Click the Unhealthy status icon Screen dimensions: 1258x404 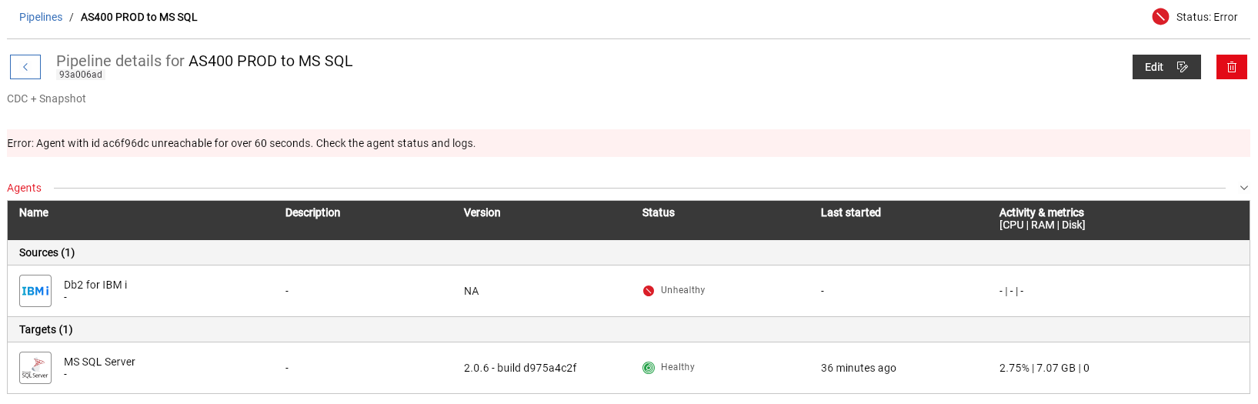649,291
